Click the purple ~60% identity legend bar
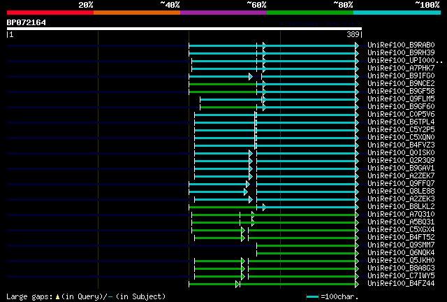This screenshot has width=447, height=302. coord(223,13)
